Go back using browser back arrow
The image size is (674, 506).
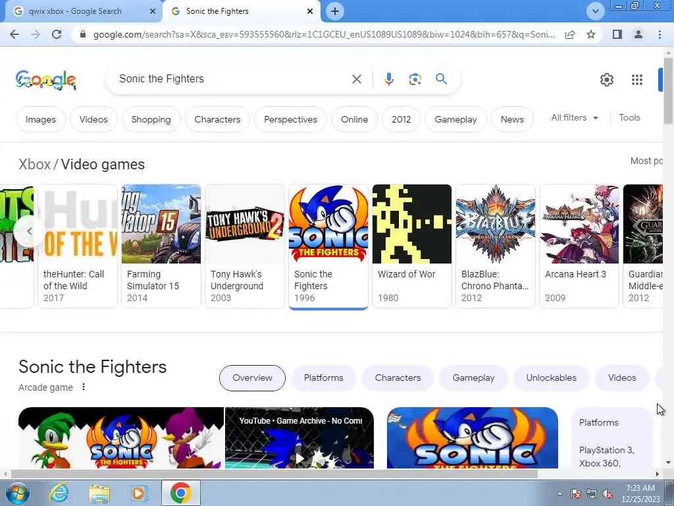pos(14,34)
